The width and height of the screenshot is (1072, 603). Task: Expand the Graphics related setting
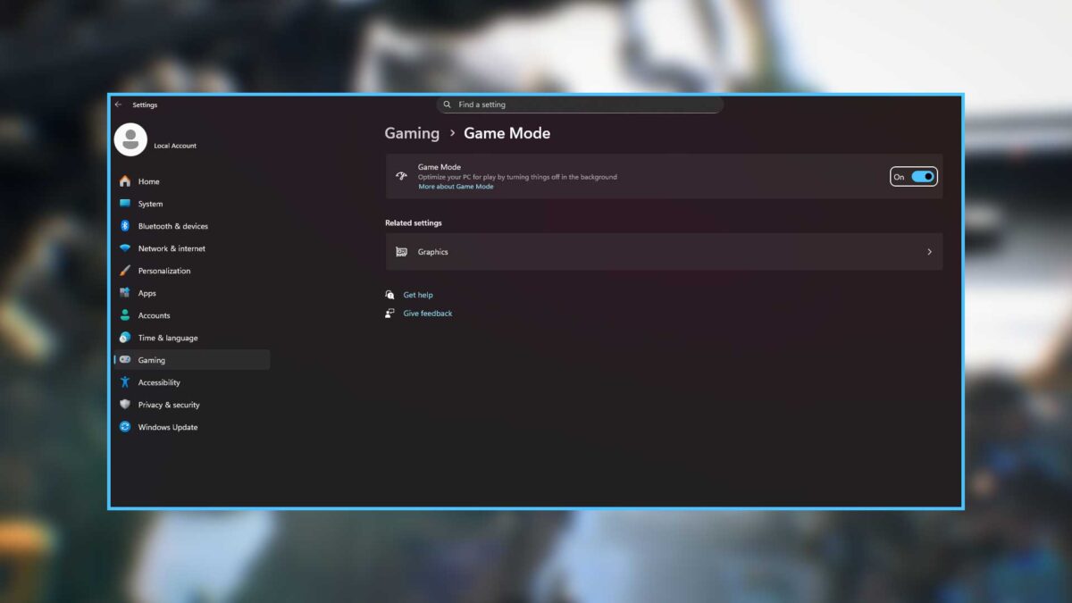point(663,251)
